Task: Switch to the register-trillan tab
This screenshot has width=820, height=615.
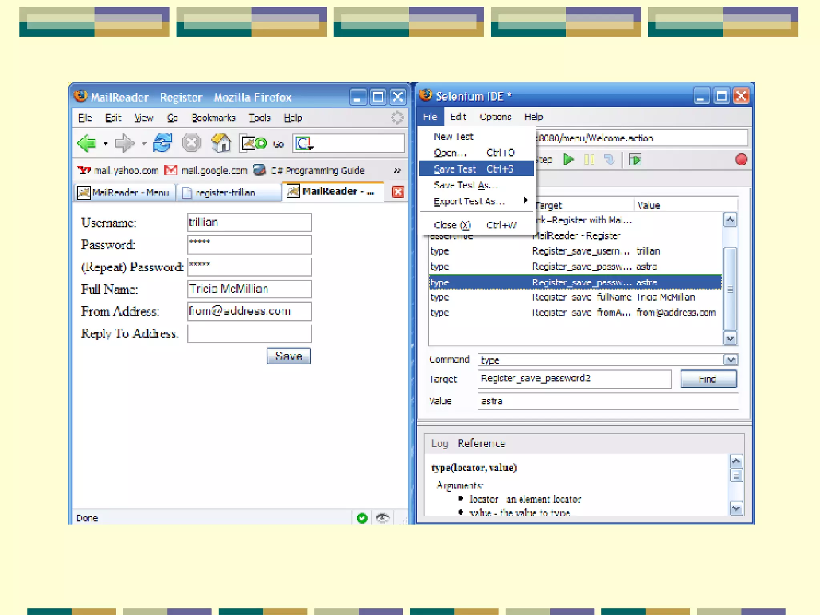Action: point(226,193)
